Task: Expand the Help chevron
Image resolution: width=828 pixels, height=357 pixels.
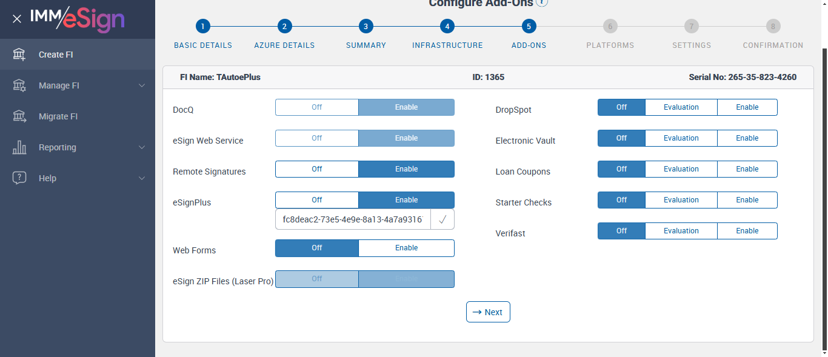Action: pyautogui.click(x=142, y=178)
